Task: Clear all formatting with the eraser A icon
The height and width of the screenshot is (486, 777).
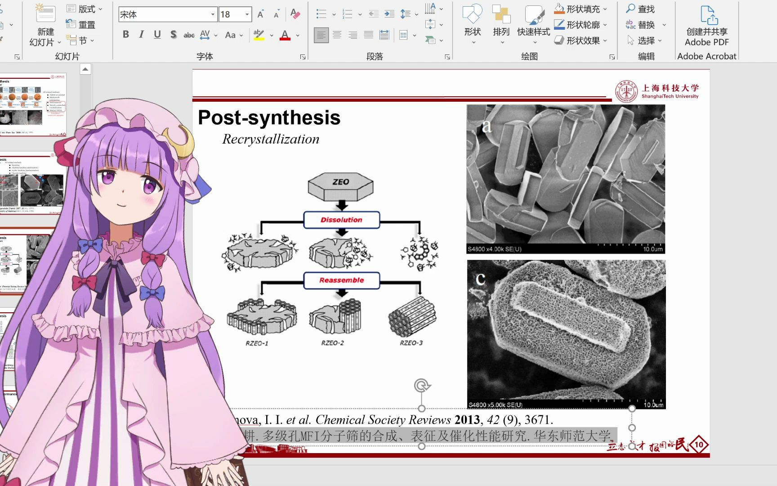Action: tap(295, 14)
